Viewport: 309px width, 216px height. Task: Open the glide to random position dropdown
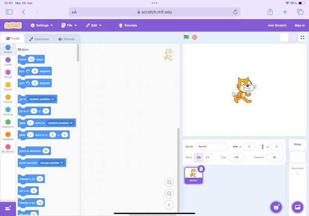pyautogui.click(x=60, y=123)
